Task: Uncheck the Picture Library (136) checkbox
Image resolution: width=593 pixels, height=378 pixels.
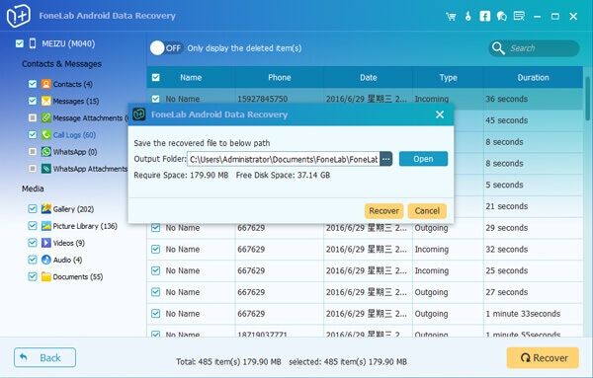Action: coord(33,226)
